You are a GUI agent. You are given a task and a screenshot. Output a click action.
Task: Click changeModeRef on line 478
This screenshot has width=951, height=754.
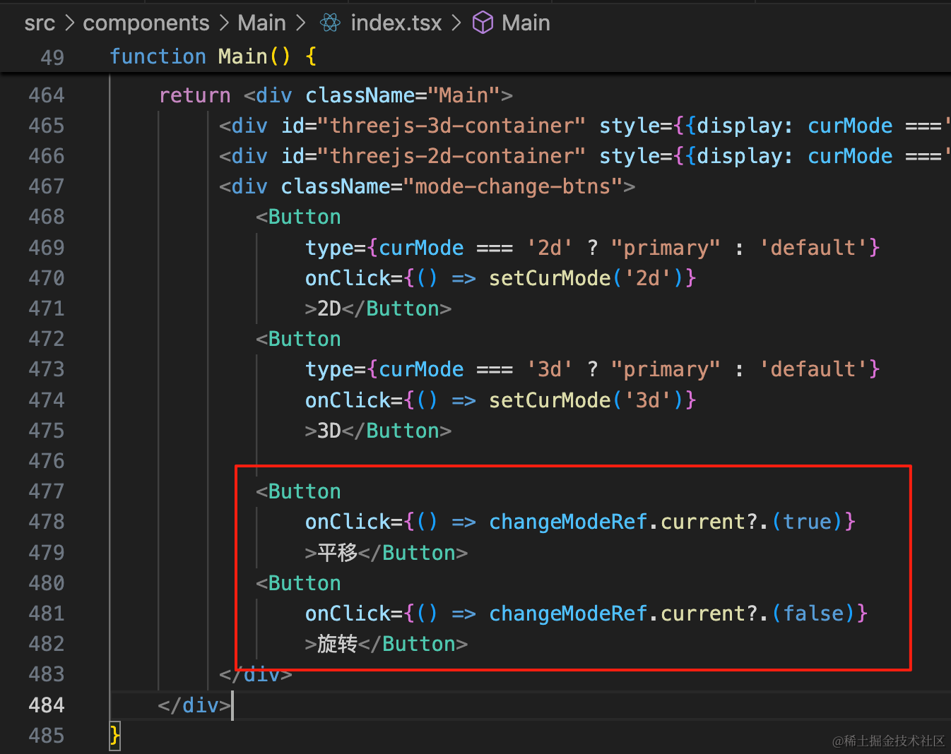[x=568, y=522]
